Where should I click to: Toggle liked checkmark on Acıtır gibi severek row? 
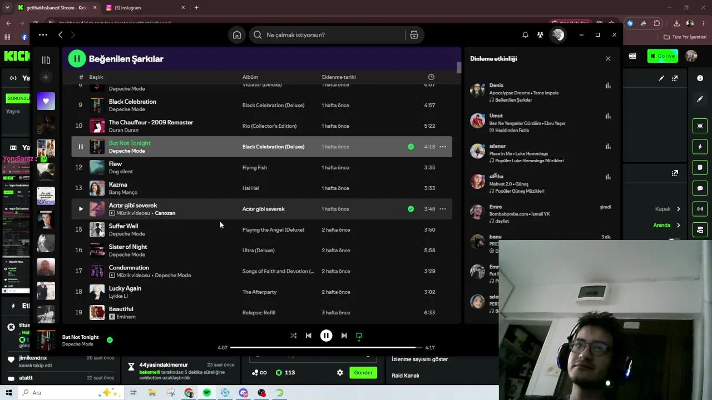tap(411, 209)
